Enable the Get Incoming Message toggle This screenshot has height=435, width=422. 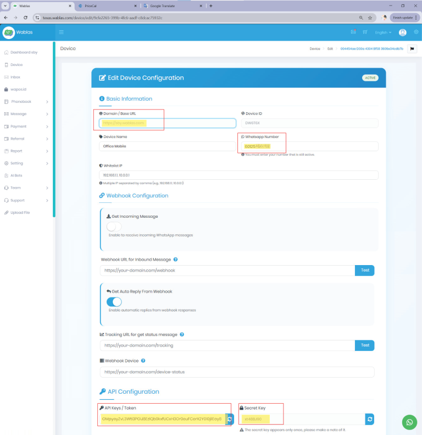click(114, 226)
